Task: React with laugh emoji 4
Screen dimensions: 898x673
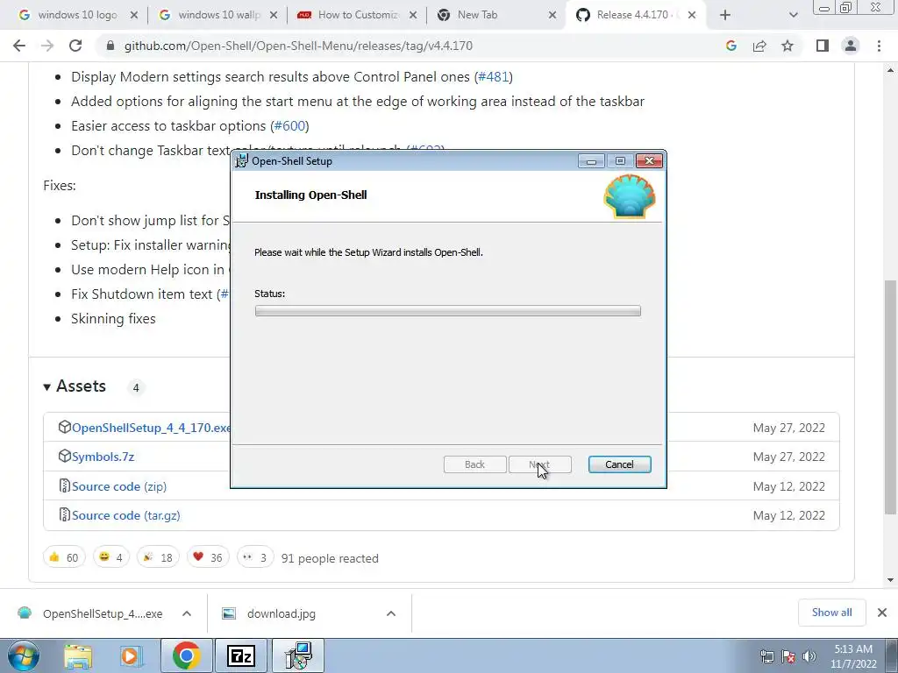Action: click(111, 557)
